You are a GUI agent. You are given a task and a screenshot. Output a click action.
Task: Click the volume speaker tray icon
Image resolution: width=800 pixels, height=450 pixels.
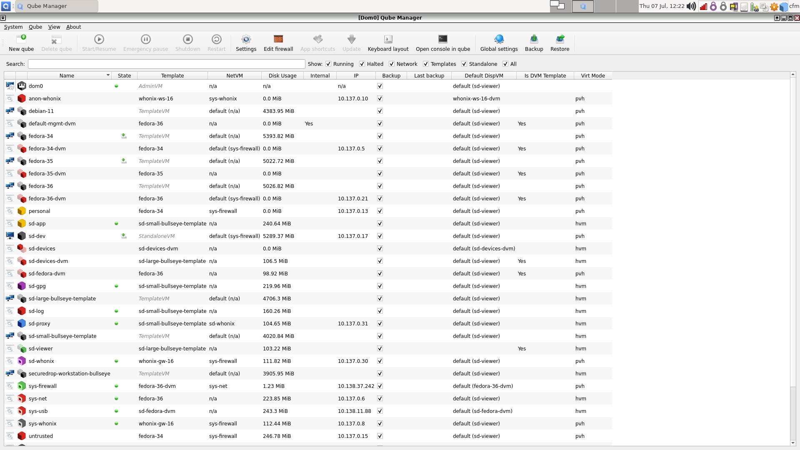pos(691,6)
